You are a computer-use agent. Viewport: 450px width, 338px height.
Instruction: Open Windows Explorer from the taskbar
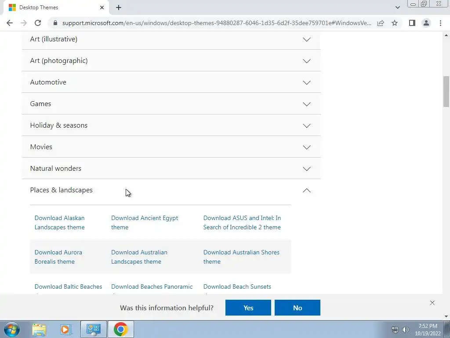tap(39, 329)
